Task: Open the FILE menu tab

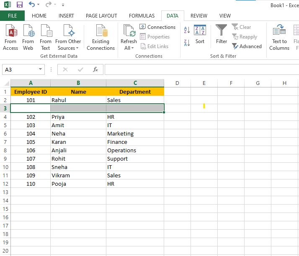Action: (x=12, y=16)
